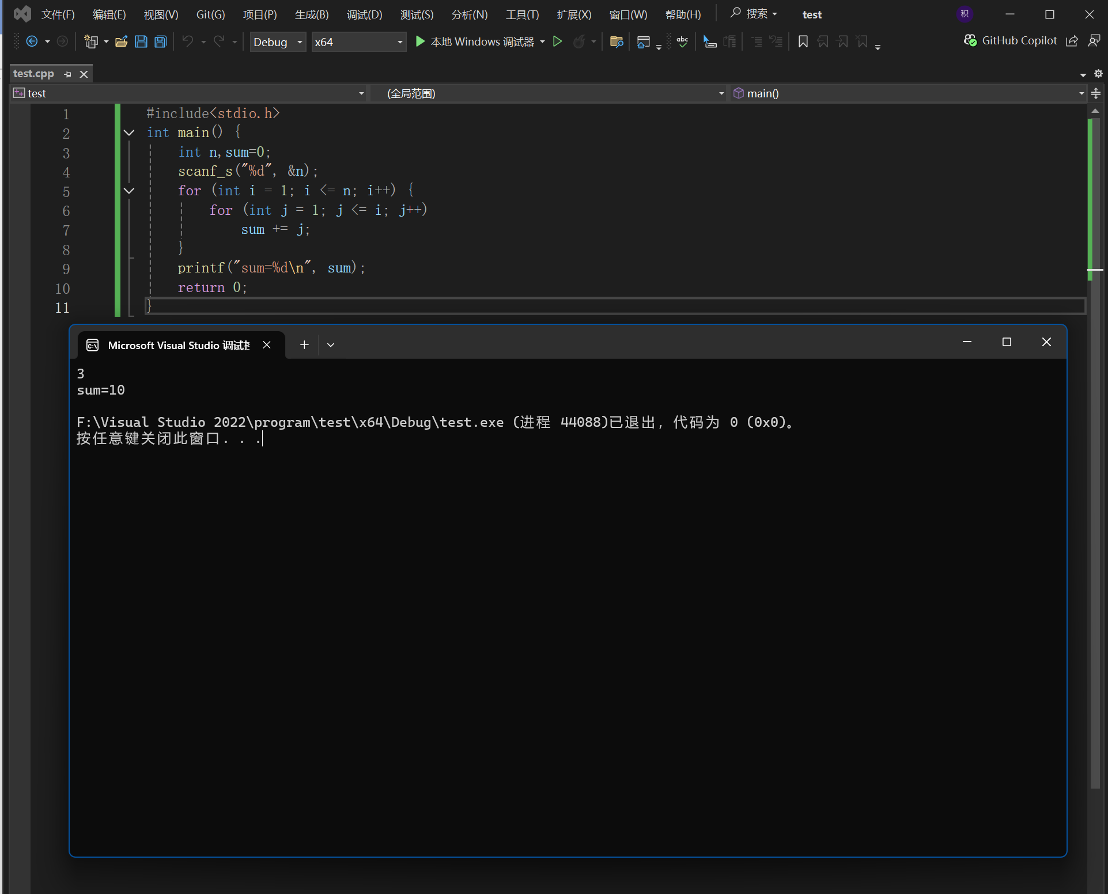Open the Debug configuration dropdown
This screenshot has width=1108, height=894.
click(278, 42)
